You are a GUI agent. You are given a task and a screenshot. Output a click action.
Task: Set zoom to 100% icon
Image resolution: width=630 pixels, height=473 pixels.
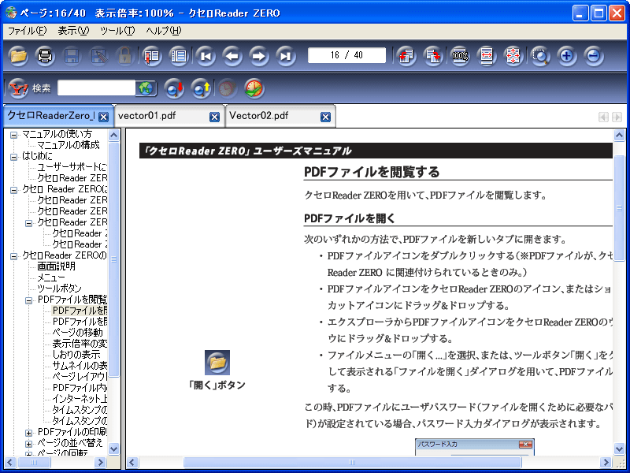pyautogui.click(x=460, y=55)
